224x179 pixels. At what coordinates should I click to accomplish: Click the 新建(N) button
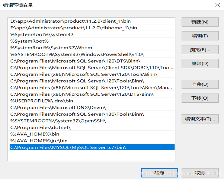point(200,22)
